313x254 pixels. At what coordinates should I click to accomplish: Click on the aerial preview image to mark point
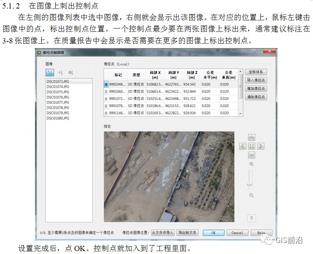tap(169, 177)
